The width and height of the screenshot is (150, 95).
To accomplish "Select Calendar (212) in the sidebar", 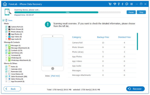I will coord(16,69).
